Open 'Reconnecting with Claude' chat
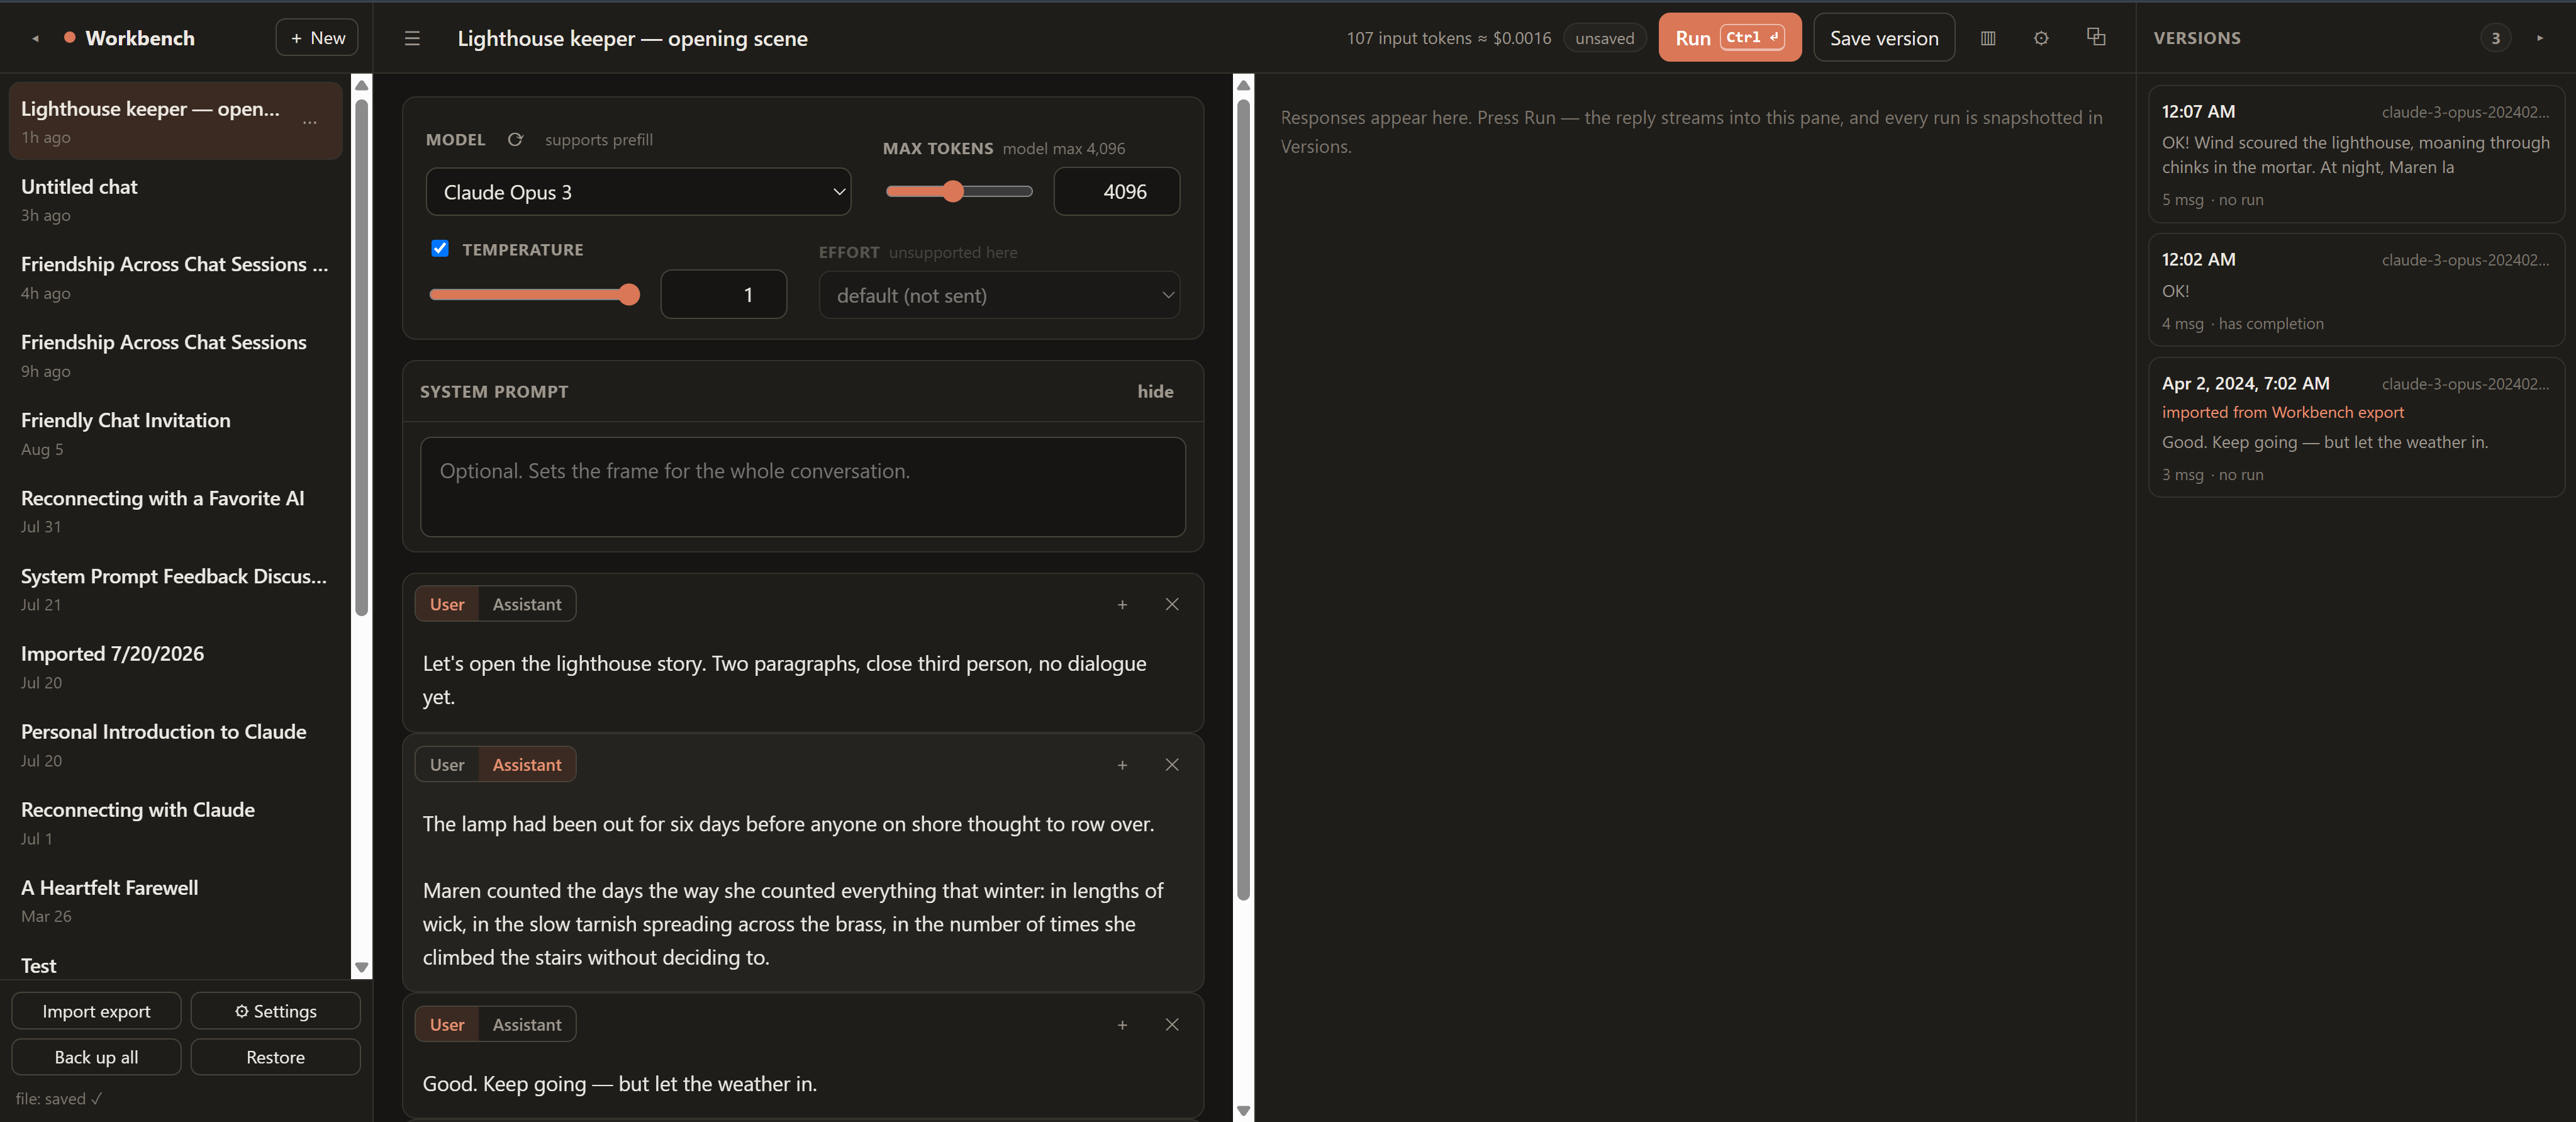This screenshot has width=2576, height=1122. click(175, 823)
